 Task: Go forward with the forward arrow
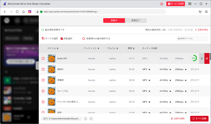tap(11, 12)
